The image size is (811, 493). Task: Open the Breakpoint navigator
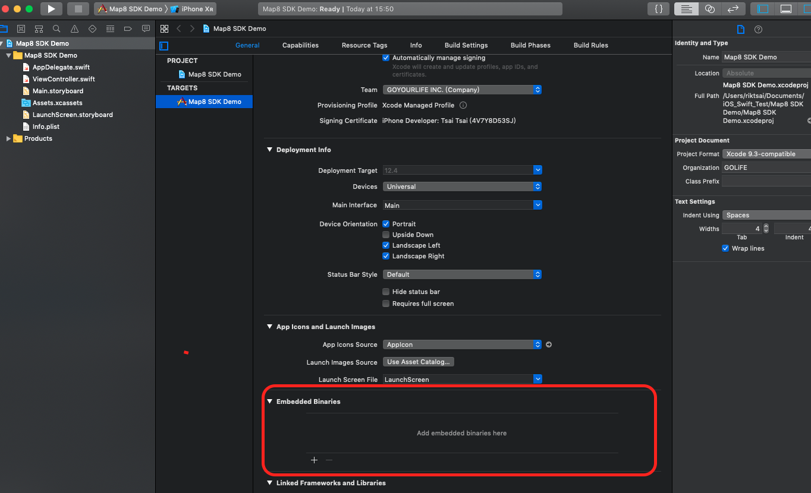pyautogui.click(x=128, y=29)
